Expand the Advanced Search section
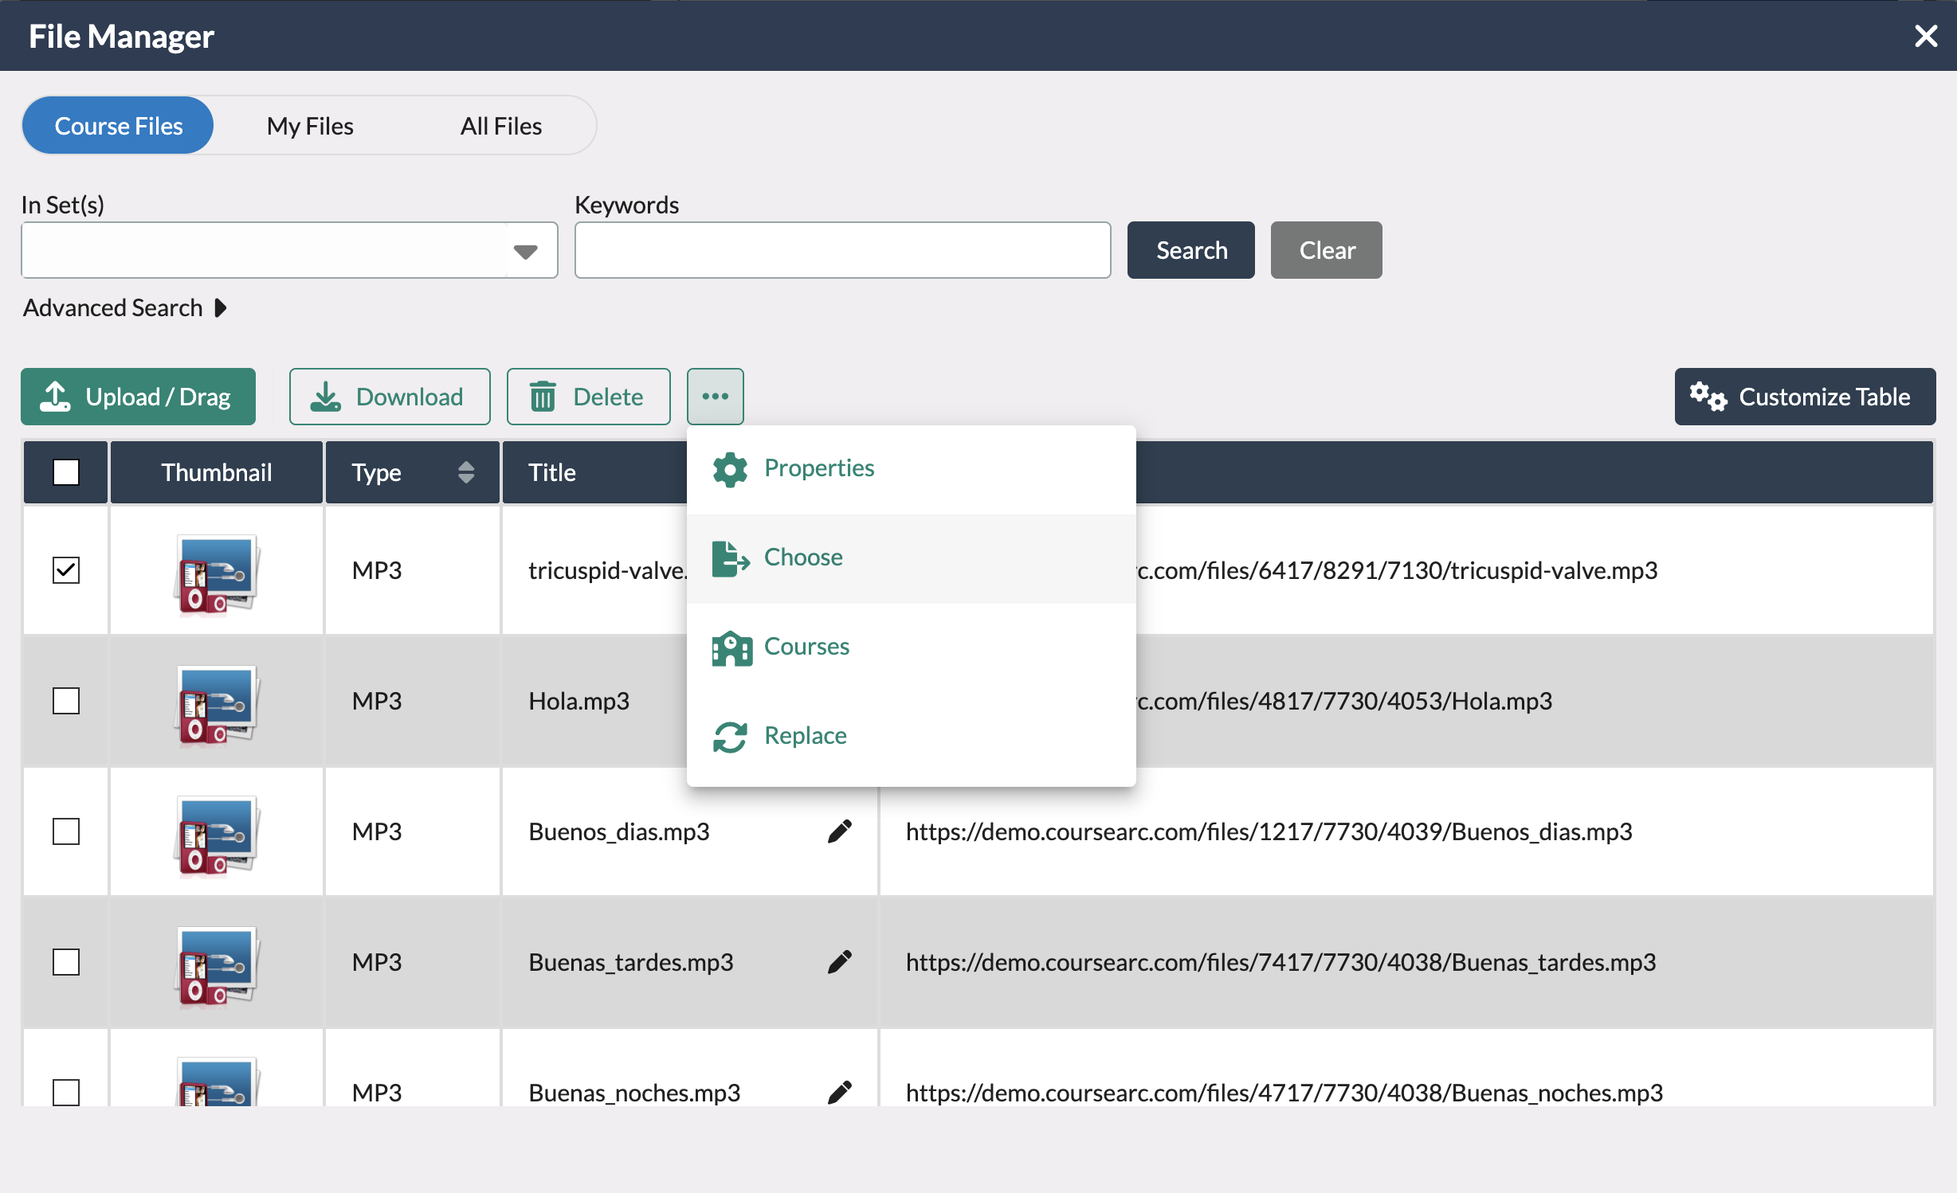Viewport: 1957px width, 1193px height. (x=125, y=308)
